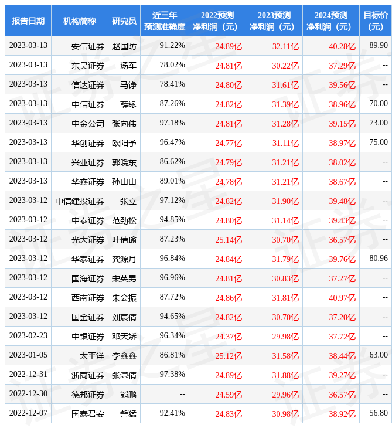Click target price 70.00
392x428 pixels.
[x=379, y=103]
